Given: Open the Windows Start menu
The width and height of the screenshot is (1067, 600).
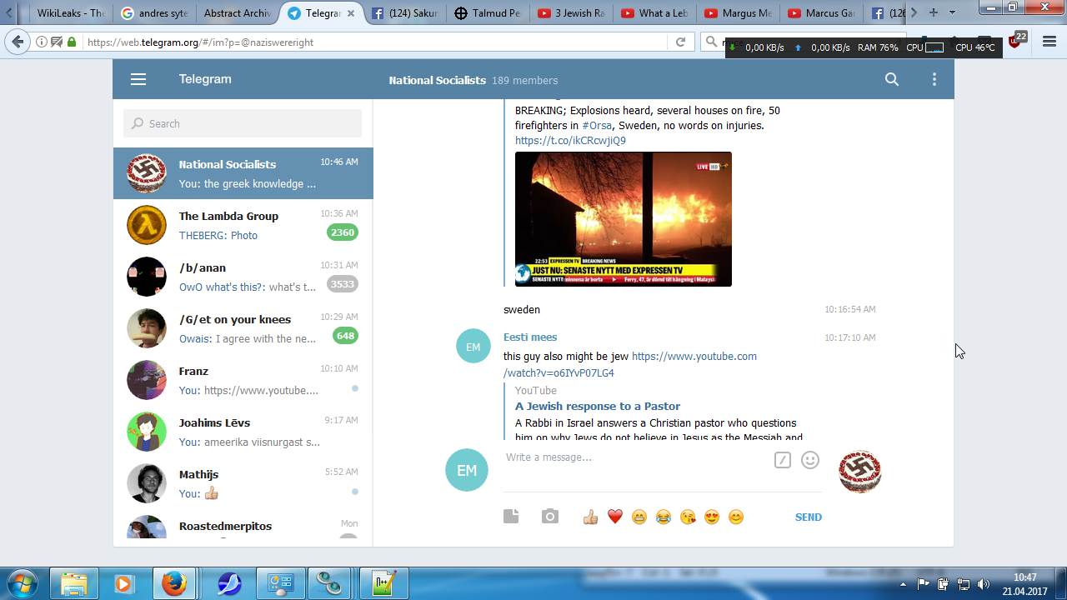Looking at the screenshot, I should pyautogui.click(x=22, y=582).
